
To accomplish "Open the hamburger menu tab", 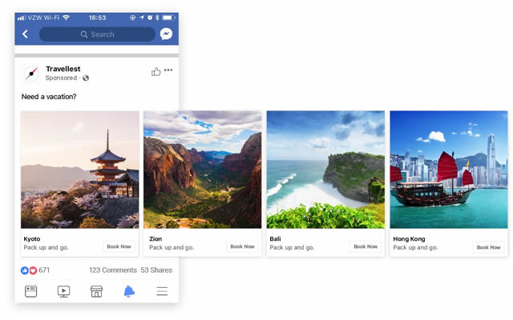I will point(162,291).
